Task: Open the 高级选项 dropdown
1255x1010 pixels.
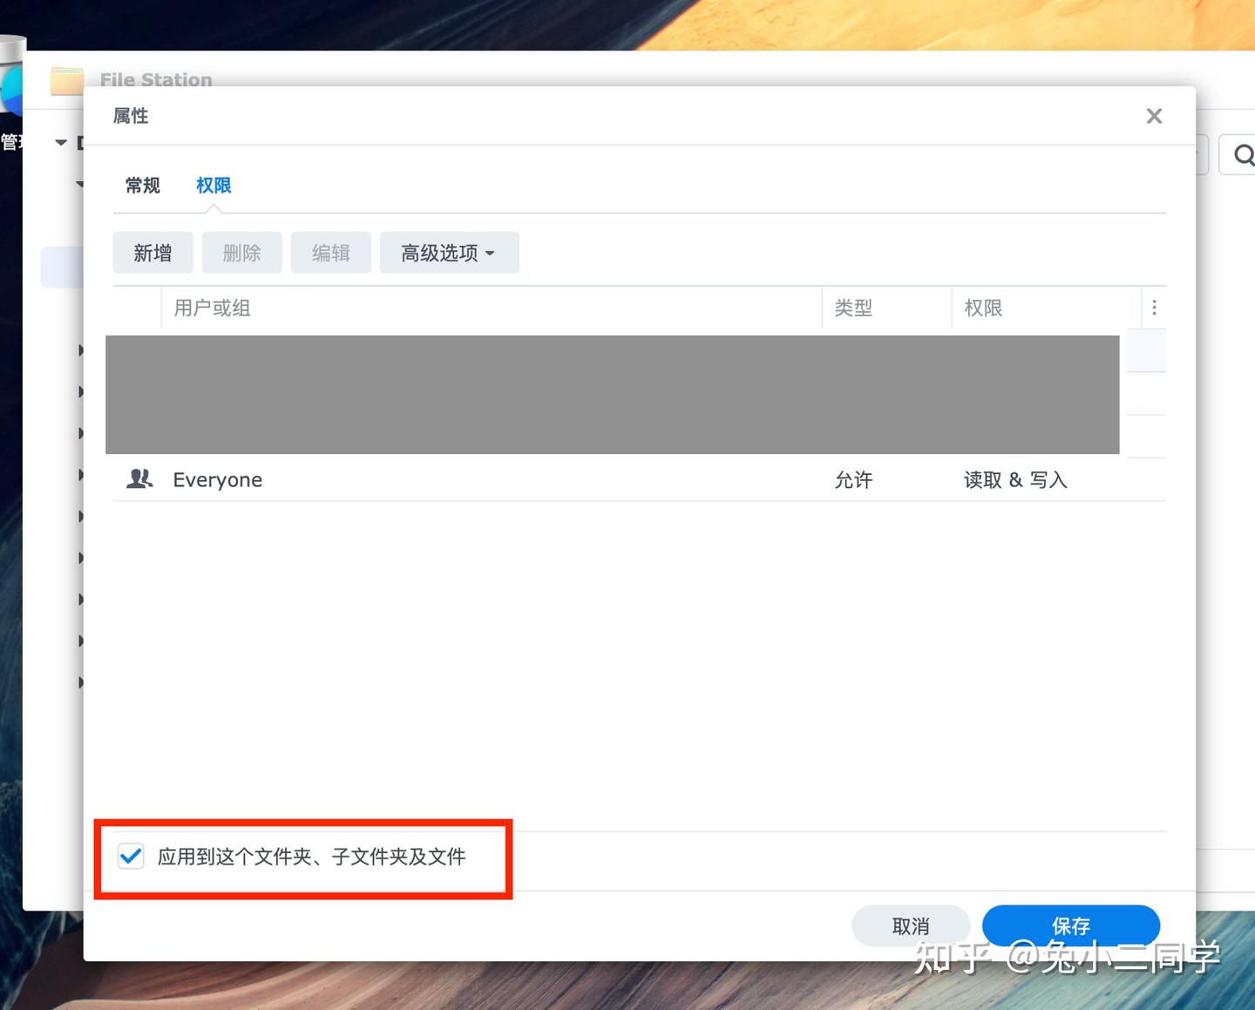Action: (448, 252)
